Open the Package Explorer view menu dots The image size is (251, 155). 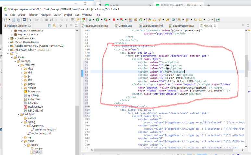pos(66,26)
